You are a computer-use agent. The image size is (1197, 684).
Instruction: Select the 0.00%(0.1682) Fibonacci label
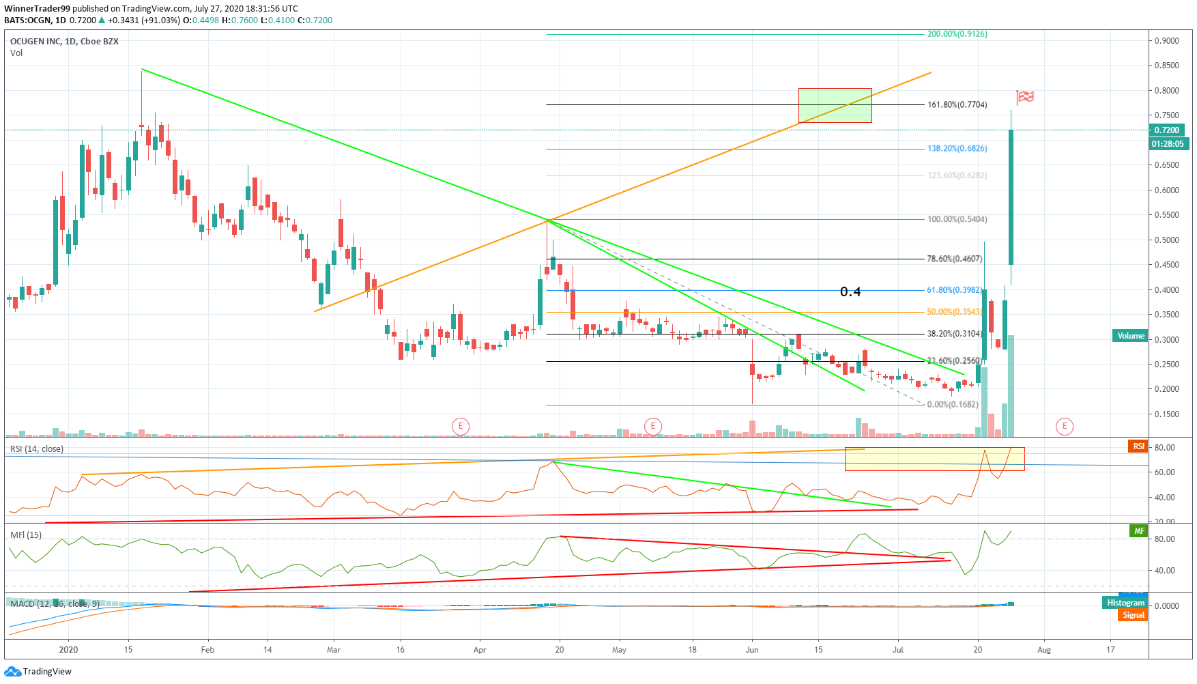pos(952,405)
